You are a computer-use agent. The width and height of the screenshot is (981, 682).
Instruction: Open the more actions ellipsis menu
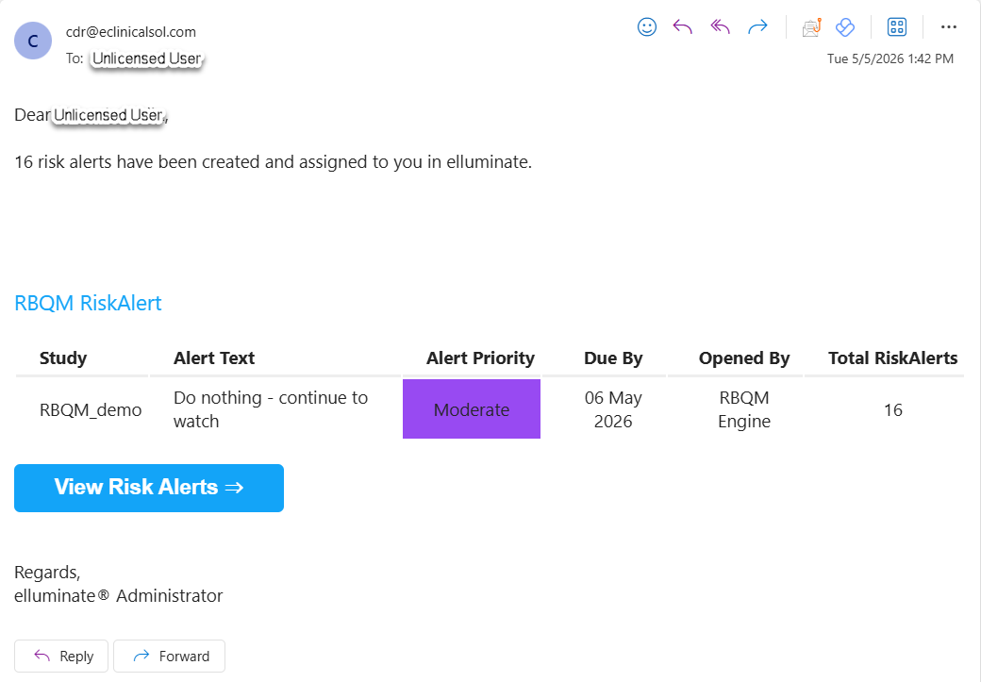[x=949, y=27]
